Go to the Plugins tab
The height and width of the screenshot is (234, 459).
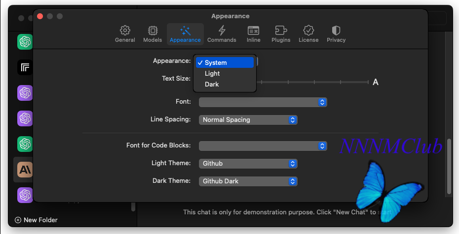point(281,34)
